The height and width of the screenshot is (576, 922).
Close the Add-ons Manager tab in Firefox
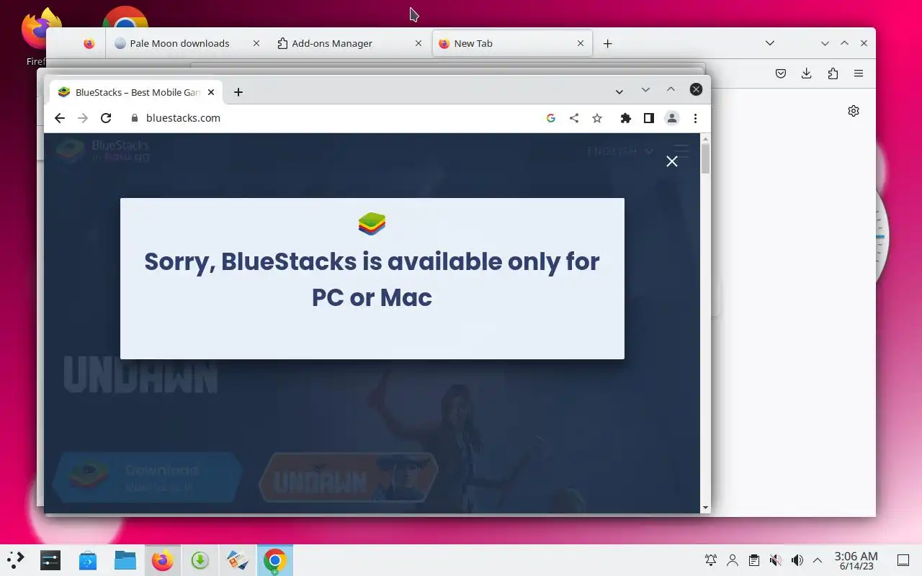tap(419, 43)
